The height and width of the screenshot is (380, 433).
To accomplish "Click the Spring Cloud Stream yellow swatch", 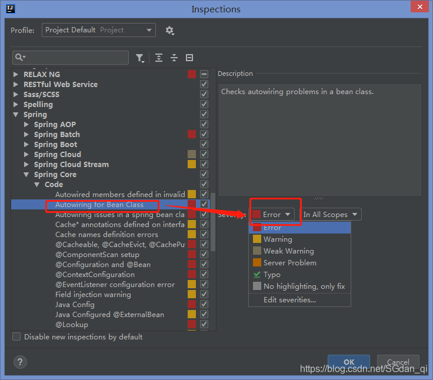I will 192,164.
